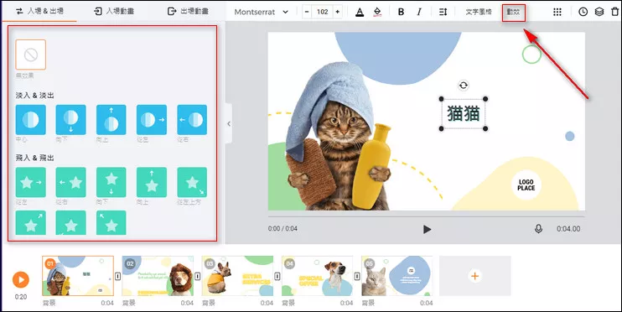Delete selected element with trash icon
Screen dimensions: 622x312
[x=614, y=12]
